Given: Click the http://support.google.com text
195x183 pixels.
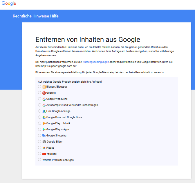Looking at the screenshot, I should 57,66.
